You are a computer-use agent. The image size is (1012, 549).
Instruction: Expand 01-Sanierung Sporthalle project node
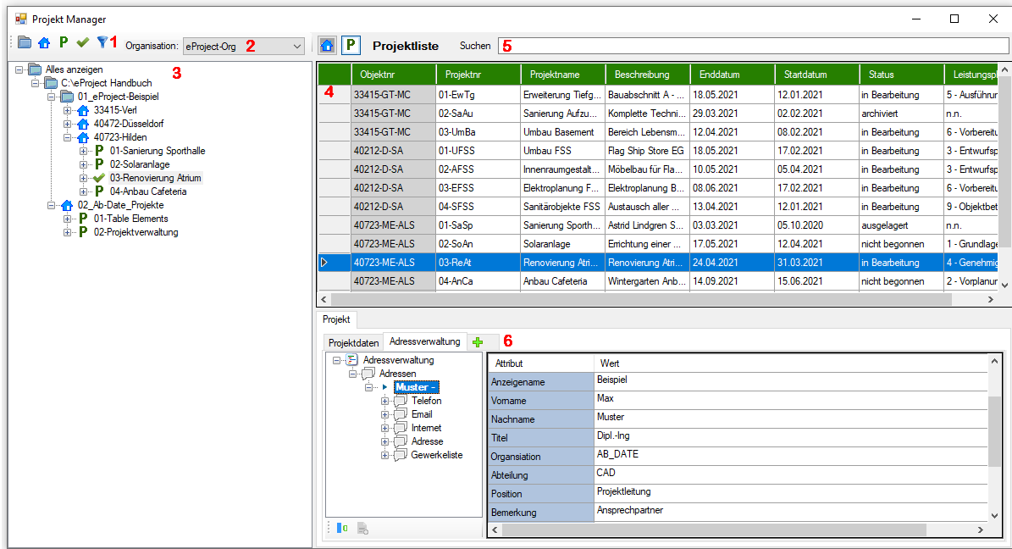(x=83, y=151)
